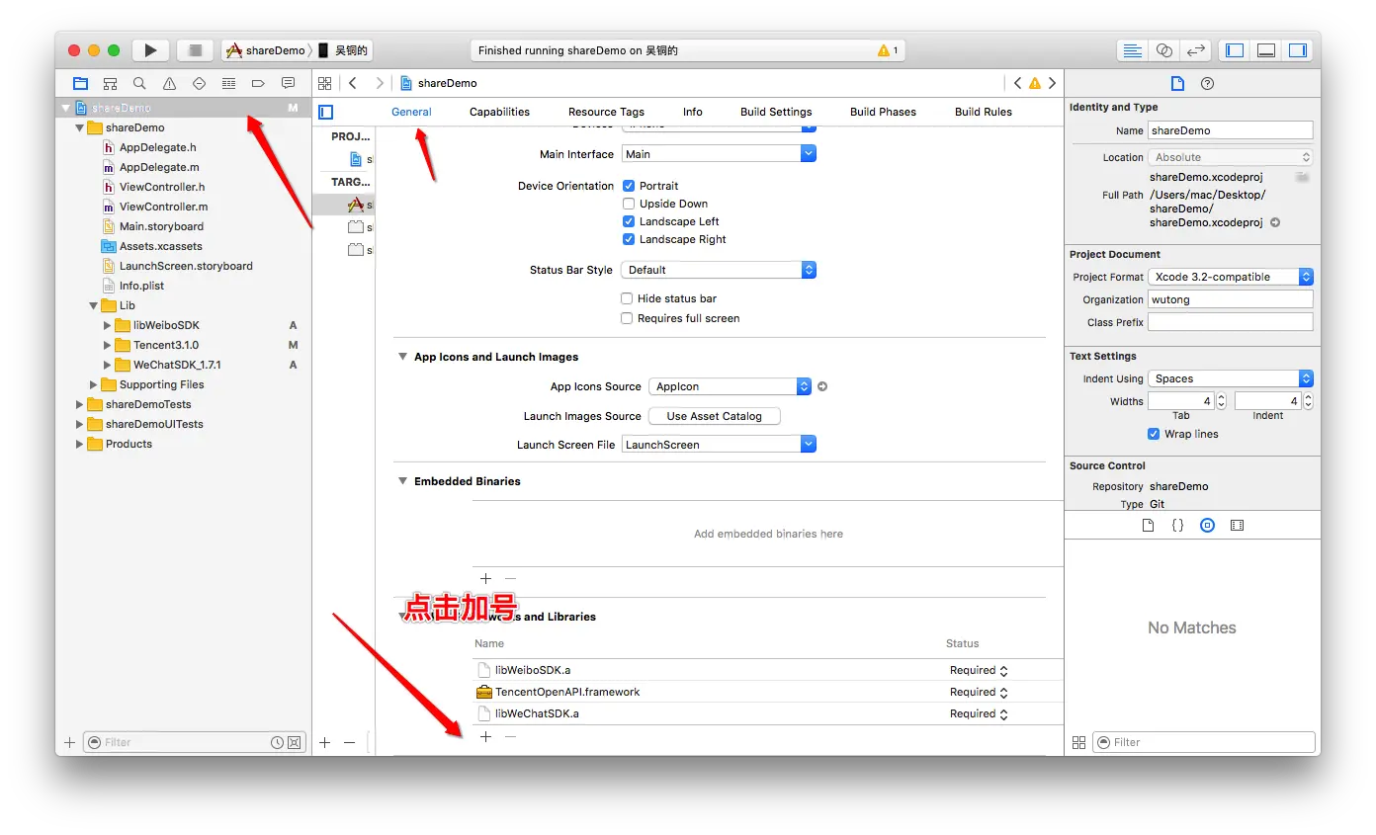Click the Use Asset Catalog button
The height and width of the screenshot is (835, 1376).
point(714,416)
